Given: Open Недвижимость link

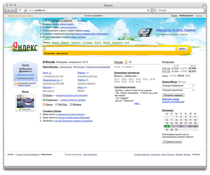Looking at the screenshot, I should point(51,80).
